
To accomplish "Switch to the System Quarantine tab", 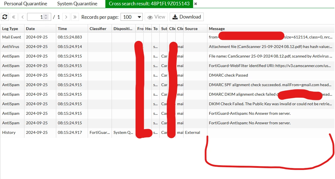I will [77, 4].
